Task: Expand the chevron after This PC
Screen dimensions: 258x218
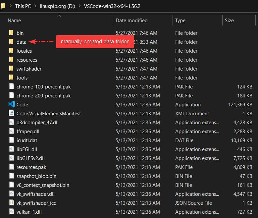Action: [35, 6]
